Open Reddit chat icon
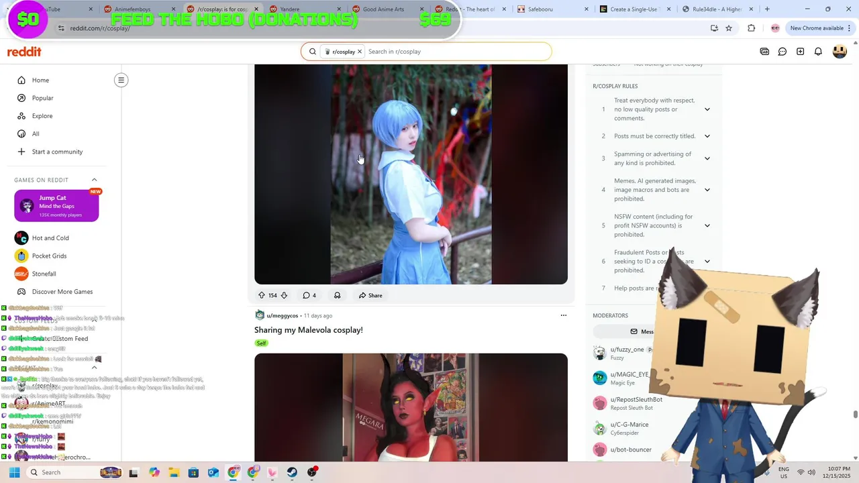 782,52
